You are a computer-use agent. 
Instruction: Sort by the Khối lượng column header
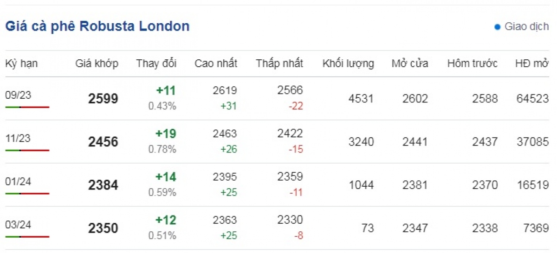348,63
